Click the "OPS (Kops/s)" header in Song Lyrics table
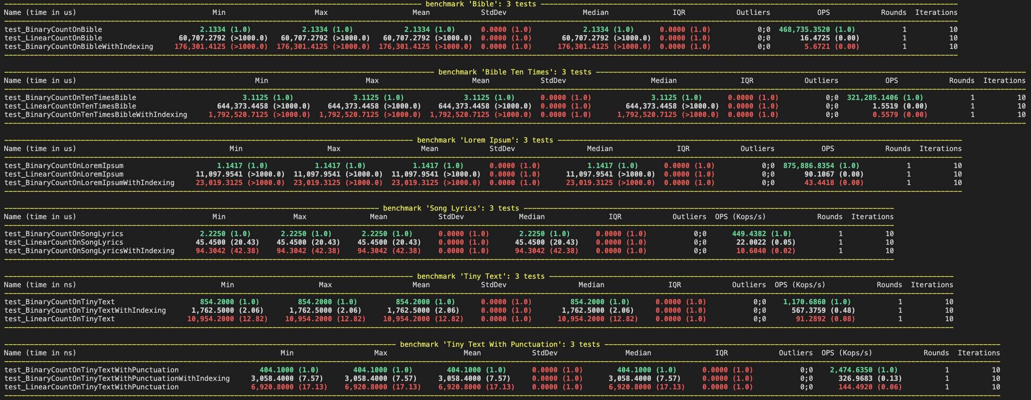 click(x=741, y=217)
